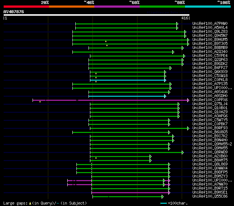Select the UniRef100_Q8L869 hit
Viewport: 234px width, 206px height.
210,164
